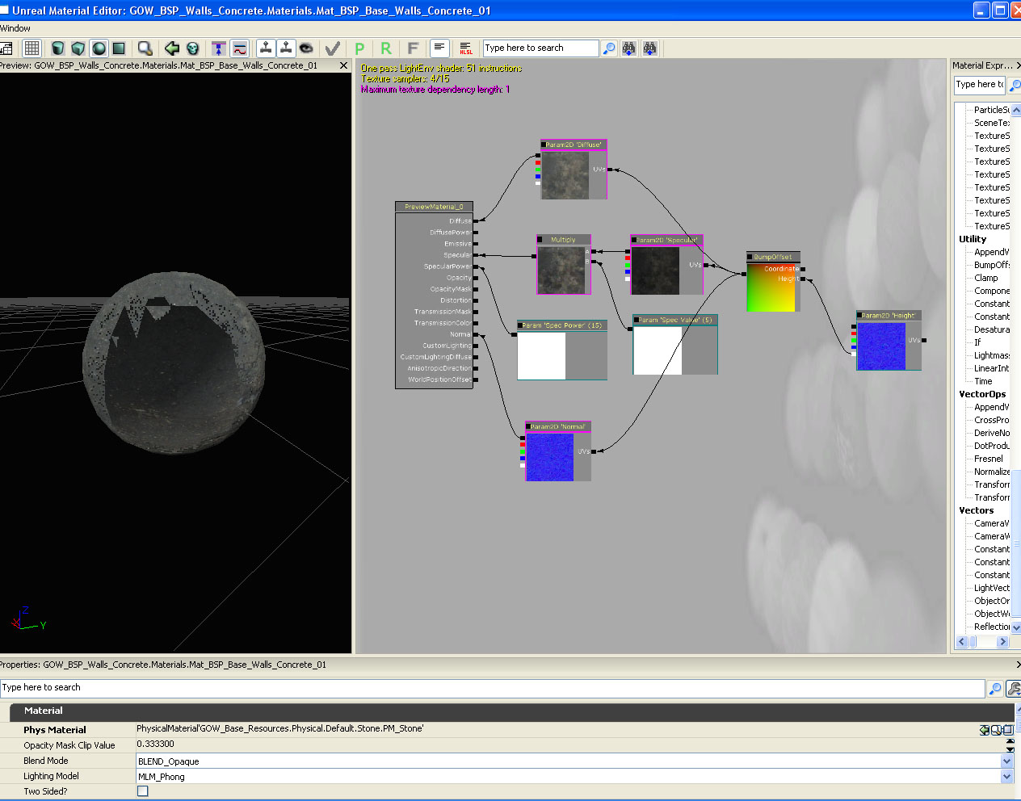The height and width of the screenshot is (801, 1021).
Task: Select cylinder preview primitive
Action: coord(57,48)
